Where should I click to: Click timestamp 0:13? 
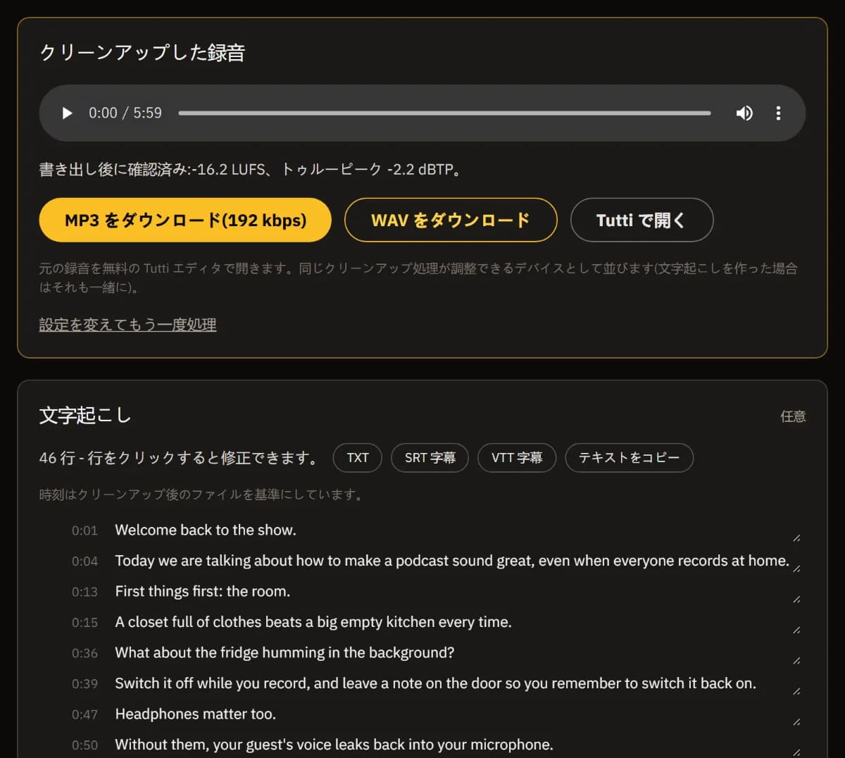coord(84,592)
